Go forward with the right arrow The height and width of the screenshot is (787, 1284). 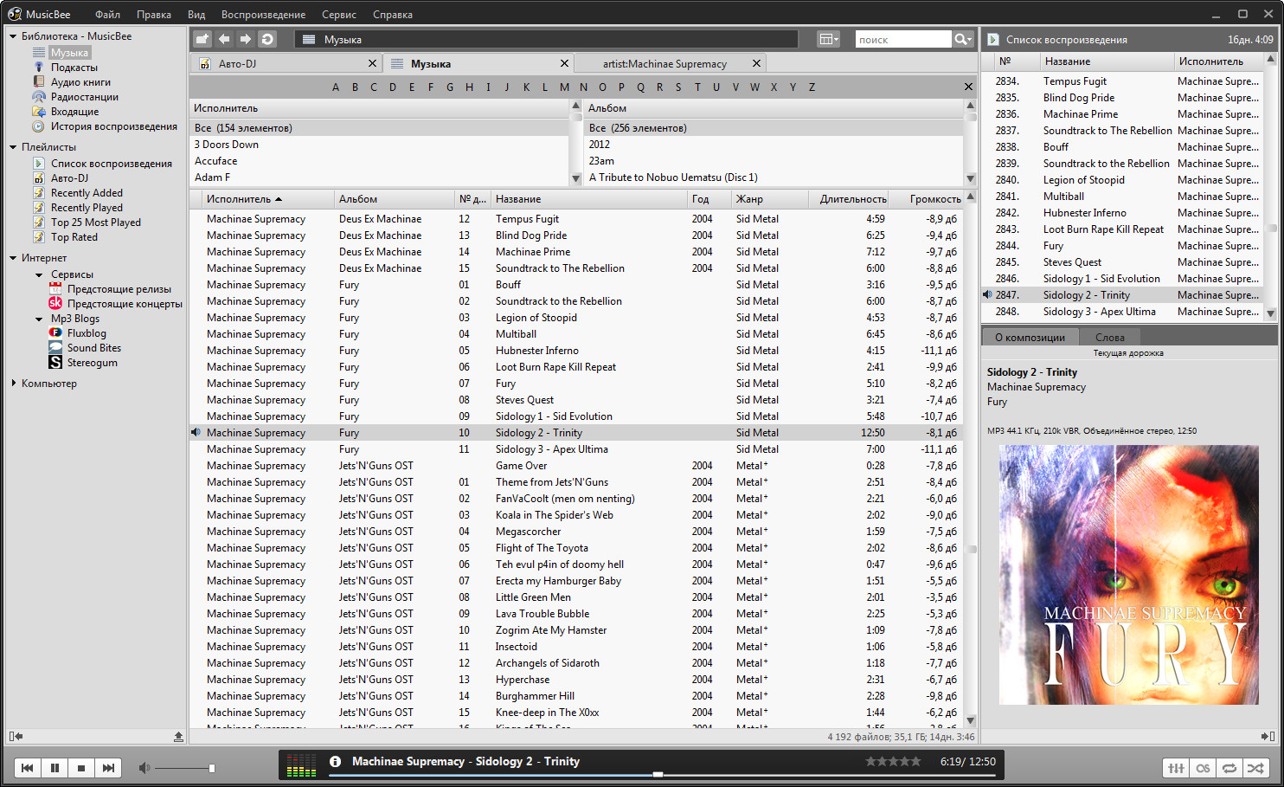[246, 39]
